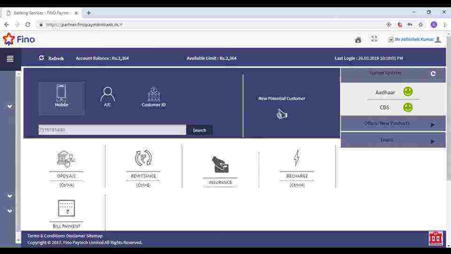Open the Bill Payment icon
Image resolution: width=451 pixels, height=254 pixels.
[66, 208]
